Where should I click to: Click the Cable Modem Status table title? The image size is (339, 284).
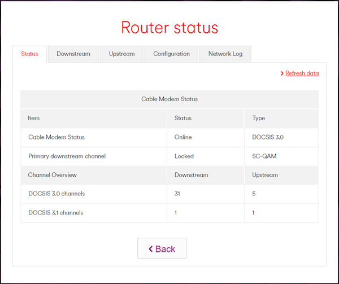pos(169,99)
